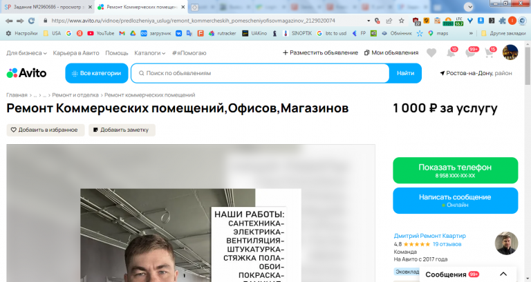
Task: Open the YouTube bookmark
Action: [100, 33]
